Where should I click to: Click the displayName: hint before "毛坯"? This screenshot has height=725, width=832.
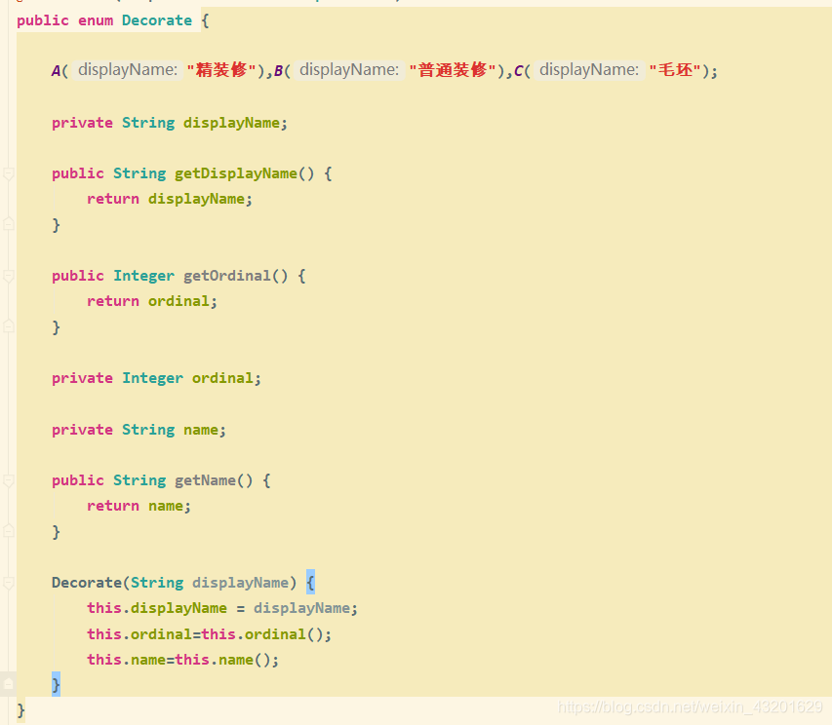(x=589, y=70)
